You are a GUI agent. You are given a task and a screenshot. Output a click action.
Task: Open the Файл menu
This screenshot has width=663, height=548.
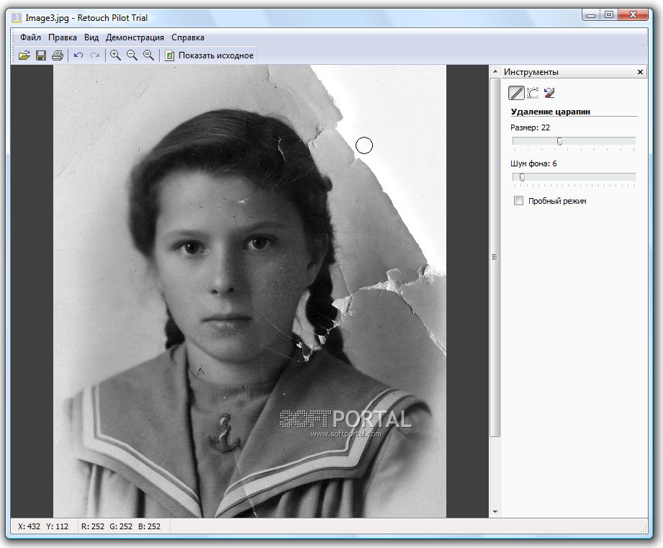[x=31, y=37]
